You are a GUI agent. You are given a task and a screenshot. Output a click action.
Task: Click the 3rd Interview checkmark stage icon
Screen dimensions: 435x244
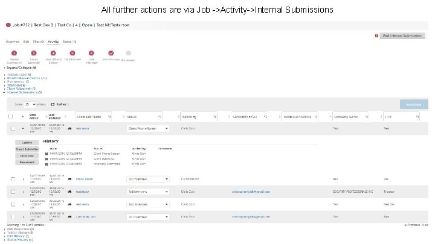(x=111, y=53)
